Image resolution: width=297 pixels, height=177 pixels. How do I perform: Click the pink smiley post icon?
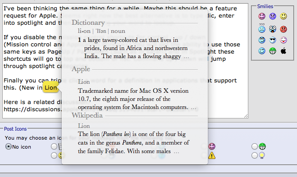[212, 146]
